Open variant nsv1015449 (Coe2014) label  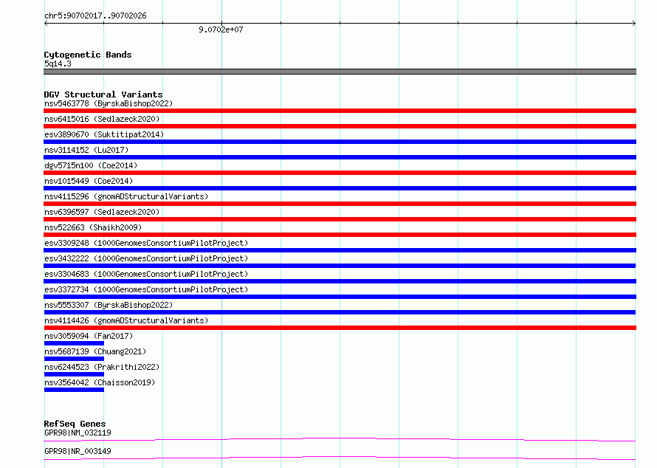tap(89, 181)
